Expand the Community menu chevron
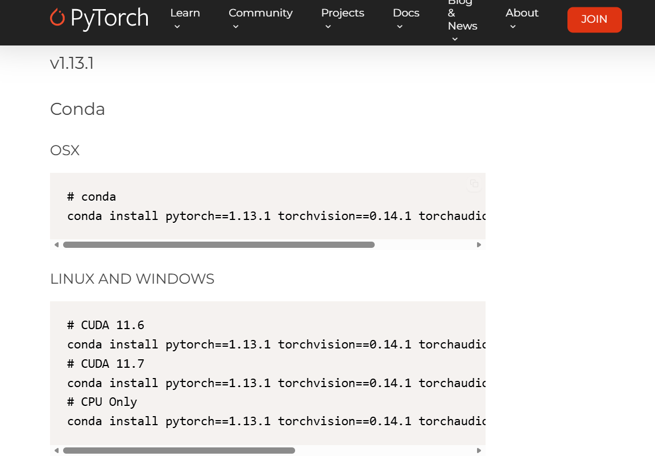The width and height of the screenshot is (655, 469). (235, 27)
